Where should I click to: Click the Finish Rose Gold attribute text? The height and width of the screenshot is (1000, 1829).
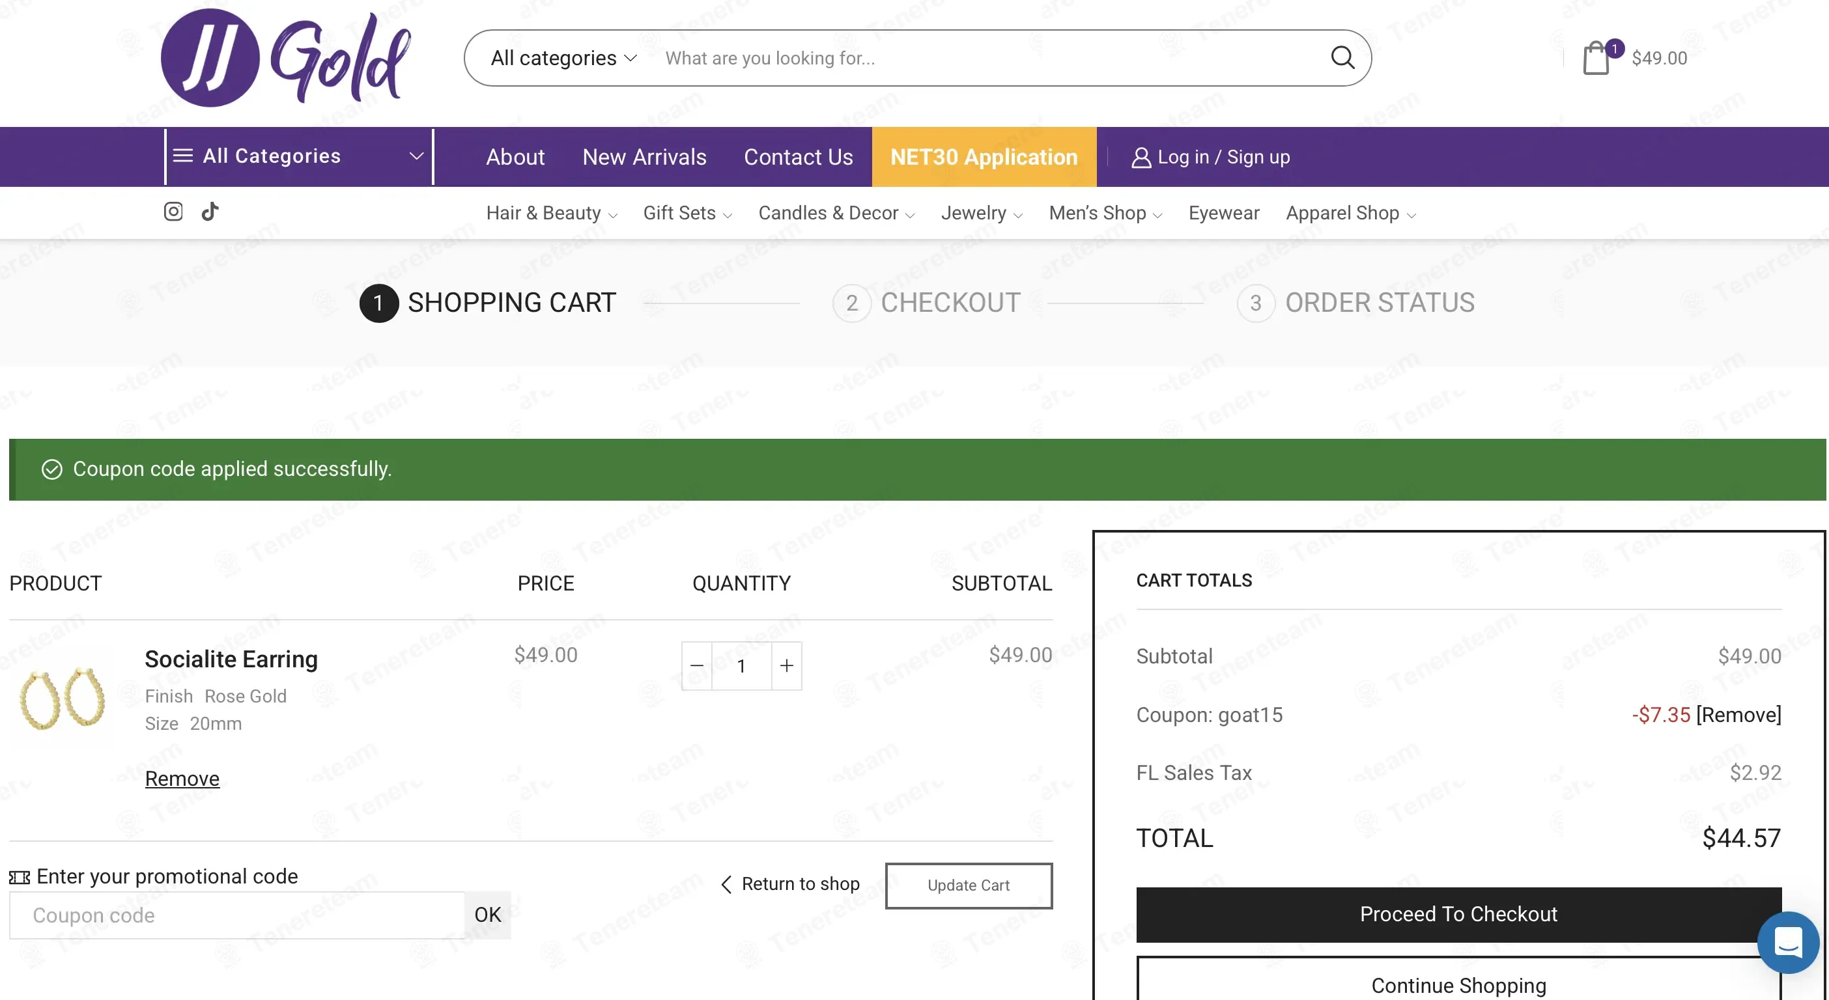tap(216, 696)
